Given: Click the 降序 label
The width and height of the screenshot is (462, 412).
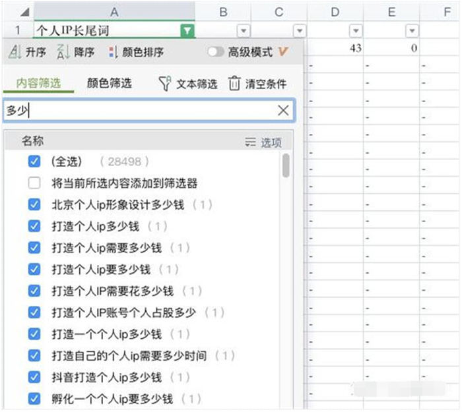Looking at the screenshot, I should tap(84, 52).
